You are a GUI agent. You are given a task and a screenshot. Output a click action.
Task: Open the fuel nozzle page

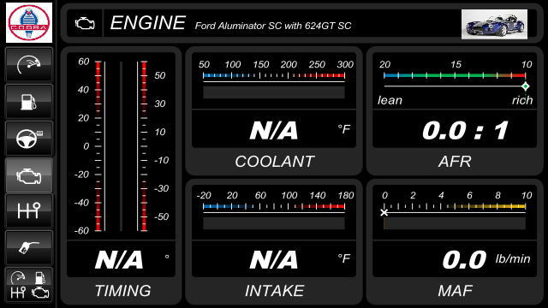pyautogui.click(x=29, y=247)
